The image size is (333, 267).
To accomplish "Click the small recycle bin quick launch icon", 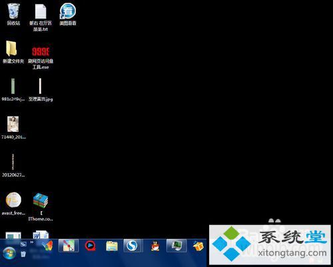I will point(23,254).
